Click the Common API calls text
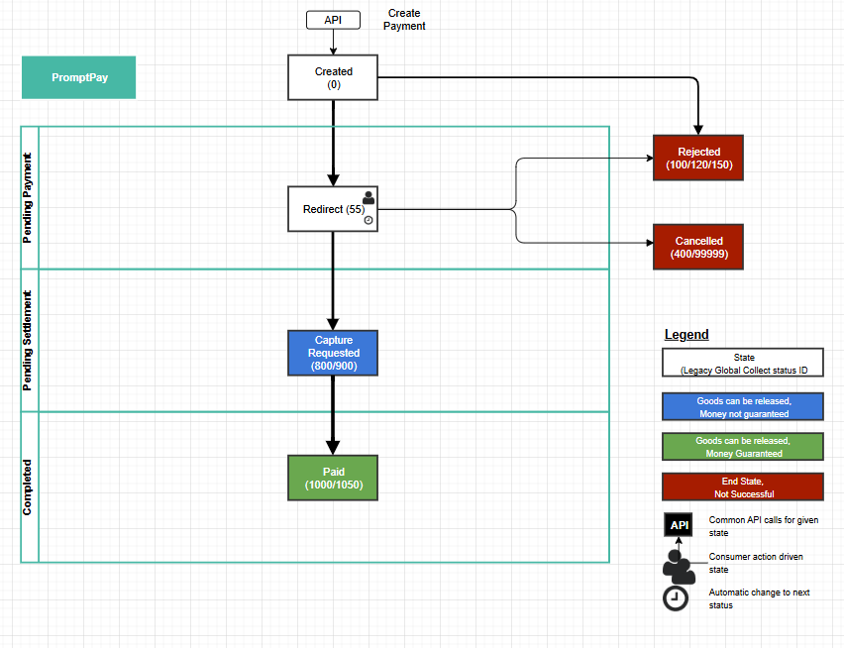844x648 pixels. 763,526
